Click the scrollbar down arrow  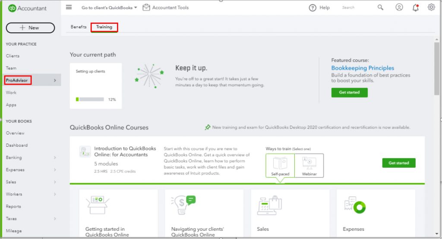(437, 234)
